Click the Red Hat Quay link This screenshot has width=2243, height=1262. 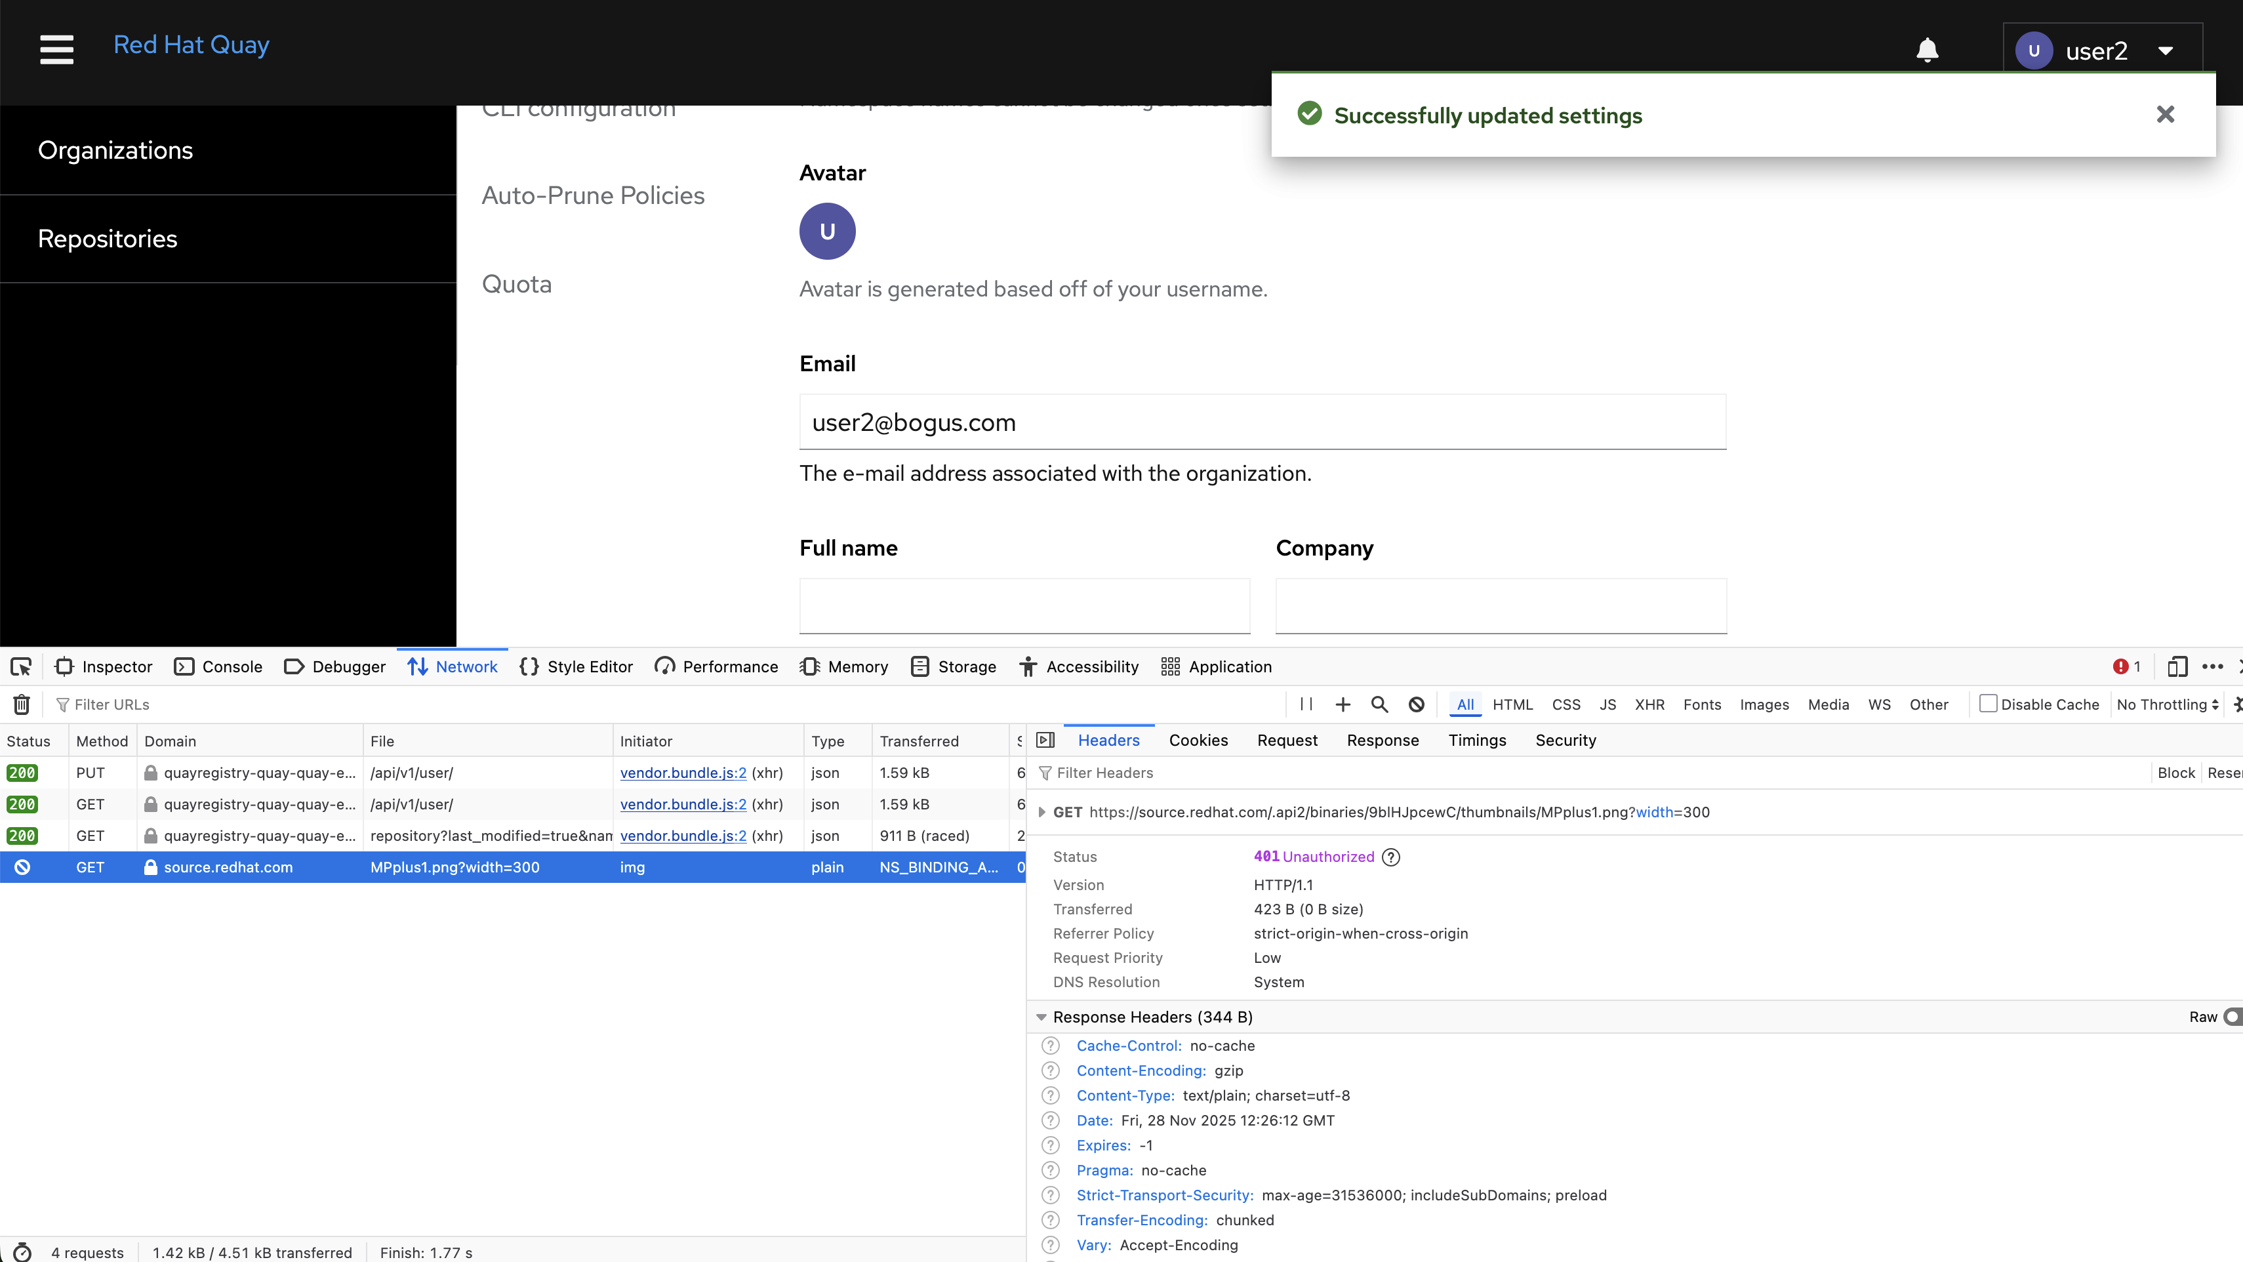(x=191, y=45)
